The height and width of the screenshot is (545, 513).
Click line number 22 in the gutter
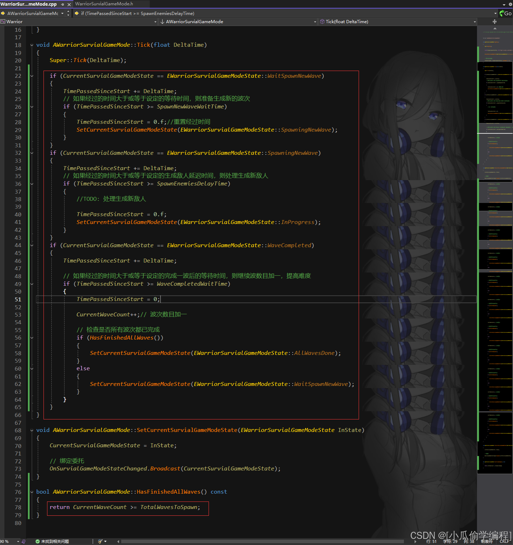(x=18, y=76)
